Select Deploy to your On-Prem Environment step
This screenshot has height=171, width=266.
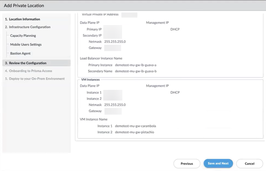35,79
